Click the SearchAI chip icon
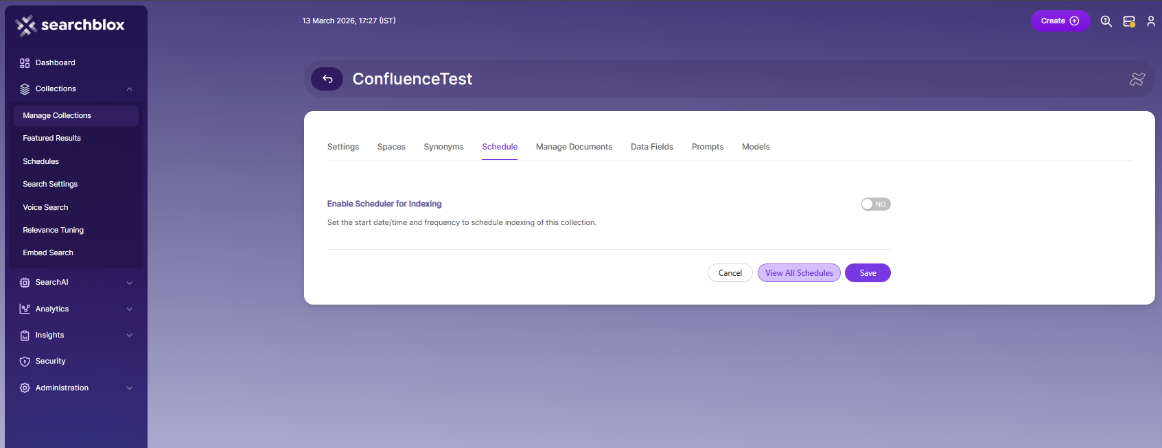The height and width of the screenshot is (448, 1162). [x=25, y=283]
